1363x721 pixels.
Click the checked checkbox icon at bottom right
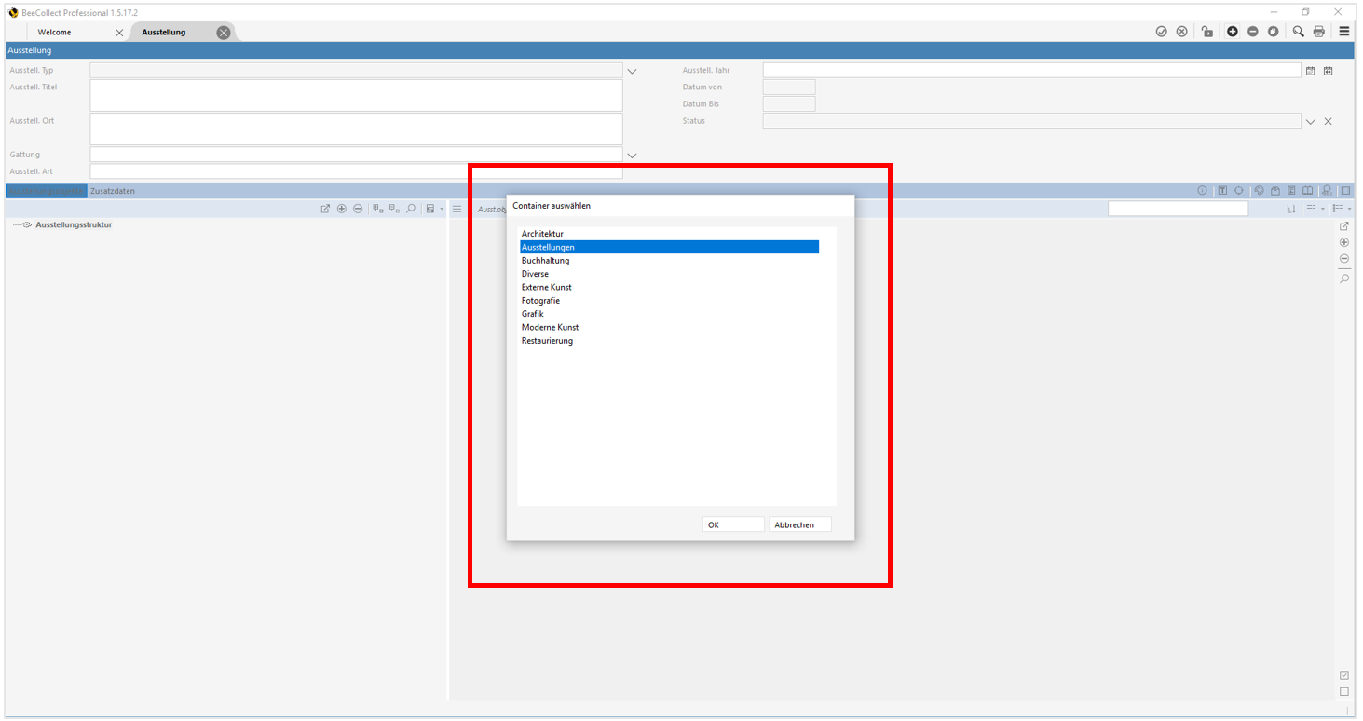1343,675
